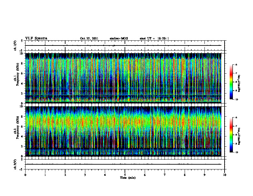Screen dimensions: 253x196
Task: Click time axis tick label "2"
Action: pyautogui.click(x=65, y=175)
